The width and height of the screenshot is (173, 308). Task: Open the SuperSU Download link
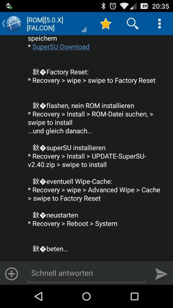pyautogui.click(x=61, y=47)
